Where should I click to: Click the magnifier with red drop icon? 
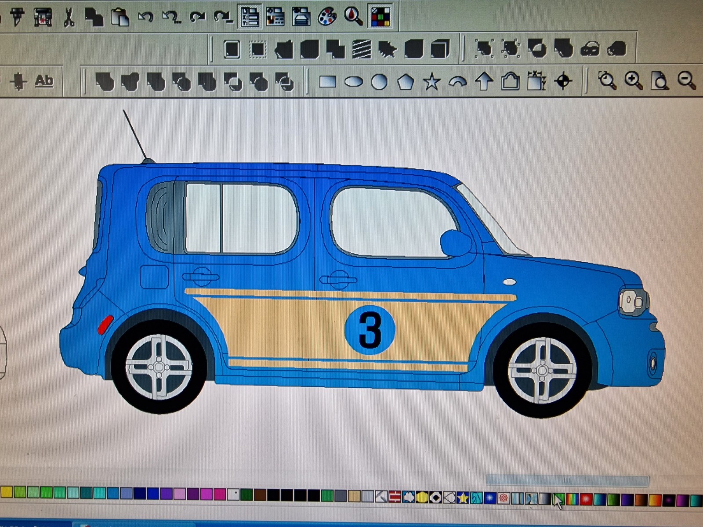[x=353, y=16]
